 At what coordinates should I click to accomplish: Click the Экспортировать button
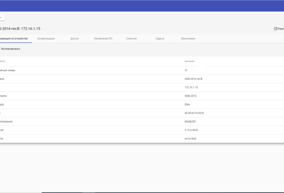(x=10, y=49)
